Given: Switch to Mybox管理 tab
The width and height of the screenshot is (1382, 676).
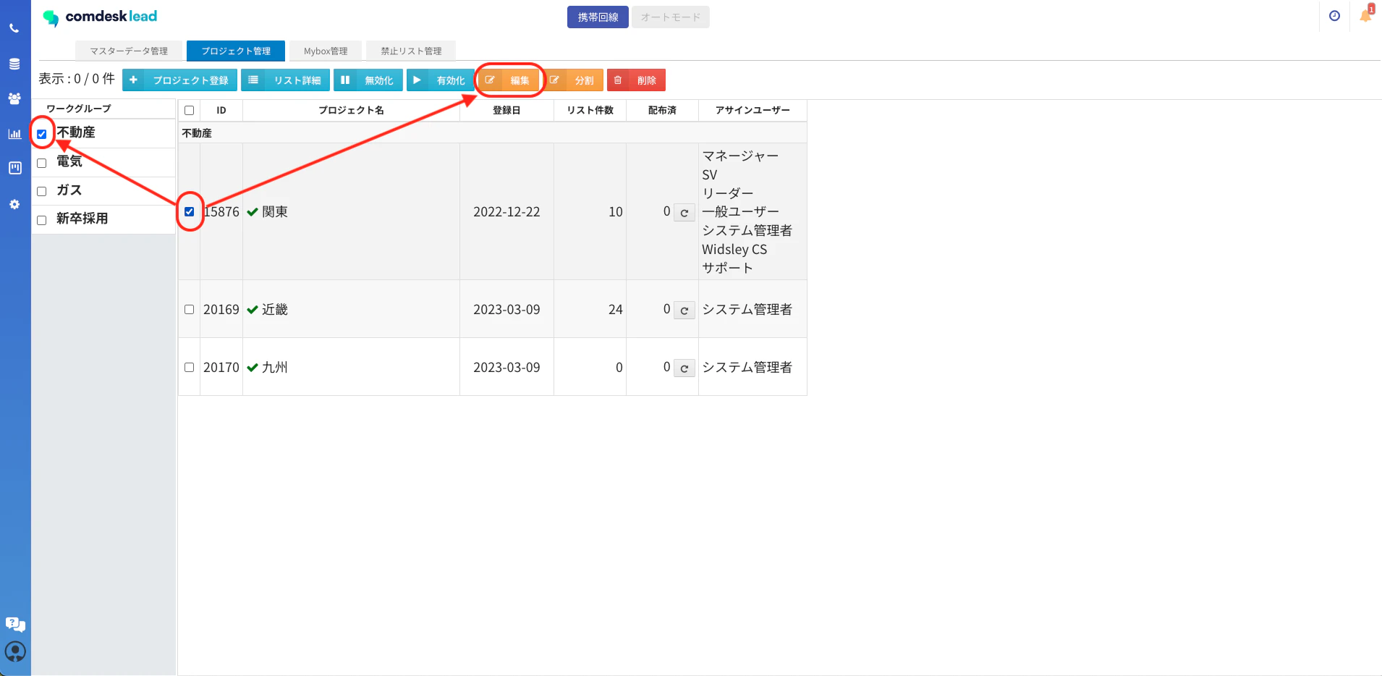Looking at the screenshot, I should pyautogui.click(x=326, y=51).
